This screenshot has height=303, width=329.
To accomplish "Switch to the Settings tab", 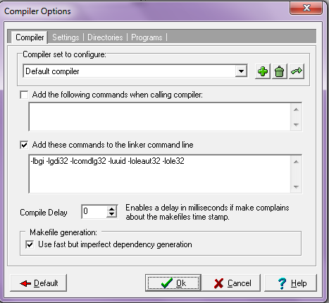I will [x=66, y=37].
